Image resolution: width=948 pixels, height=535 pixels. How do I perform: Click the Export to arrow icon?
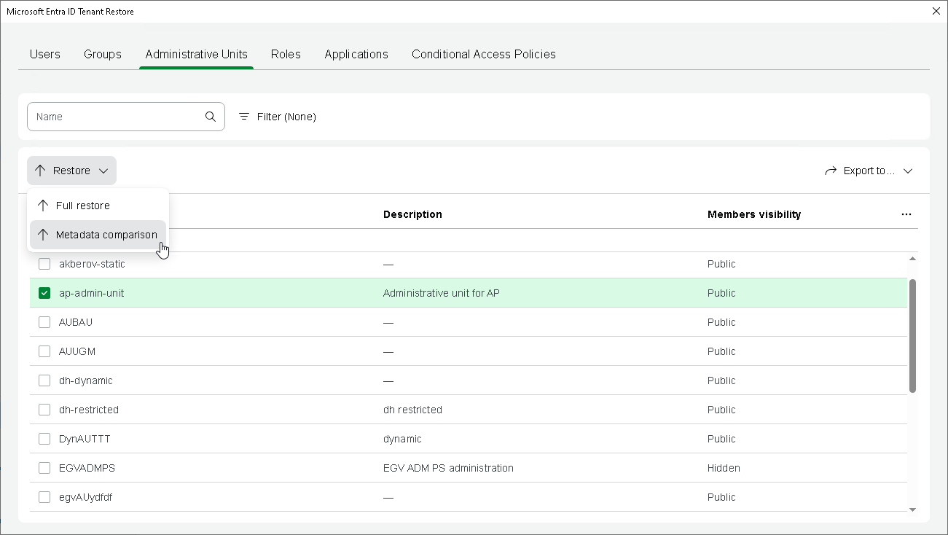click(x=831, y=171)
